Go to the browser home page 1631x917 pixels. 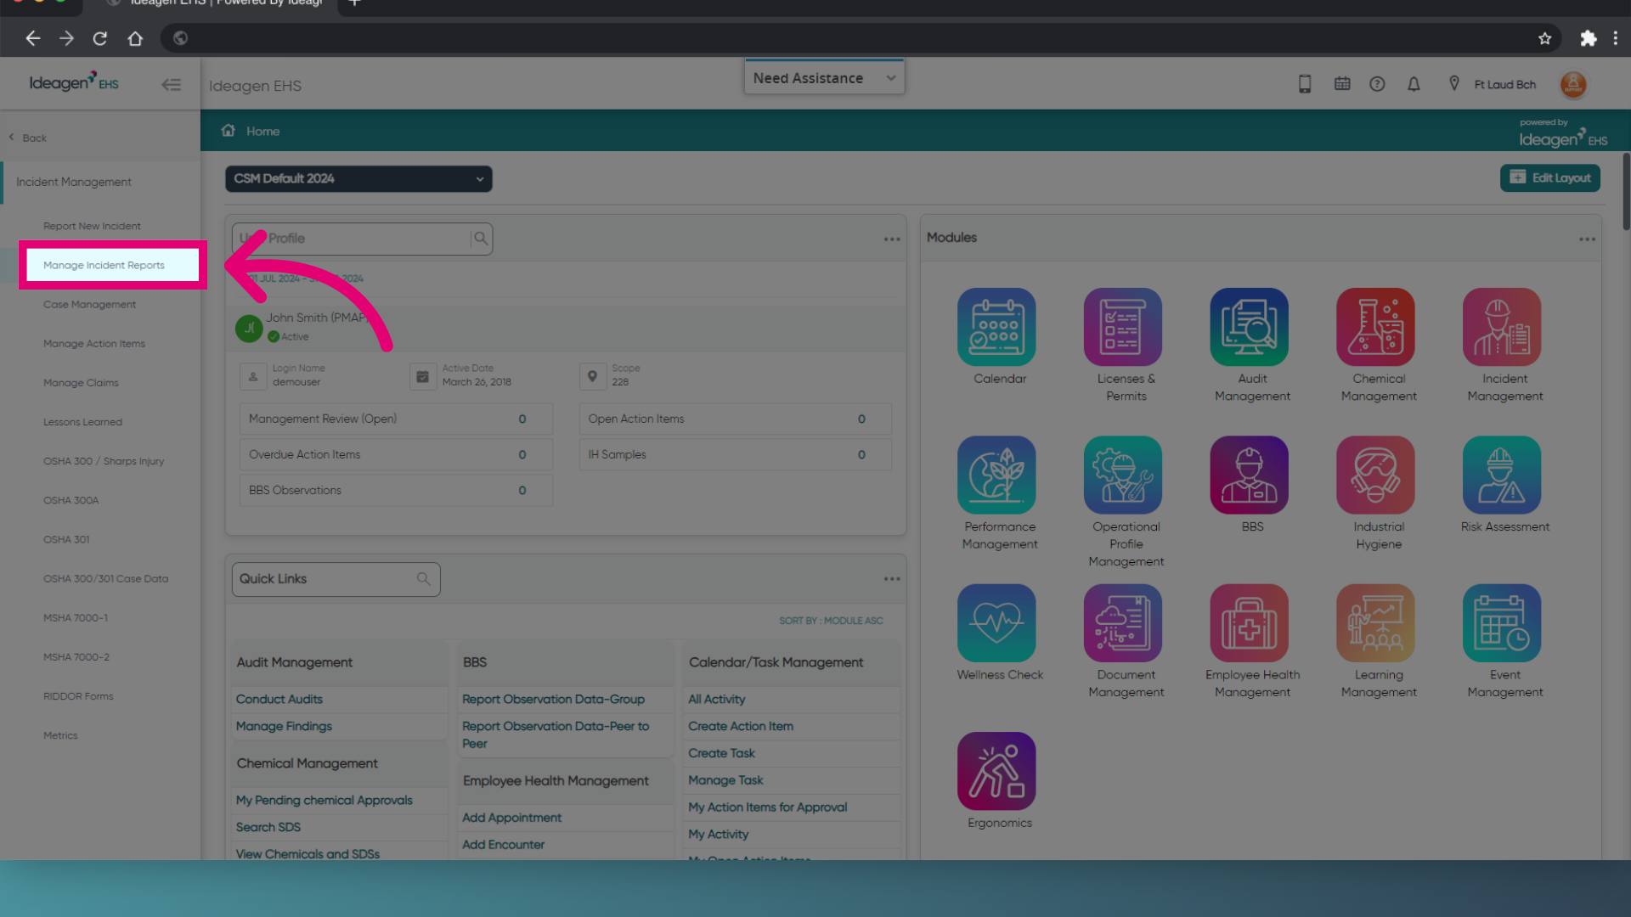(134, 38)
